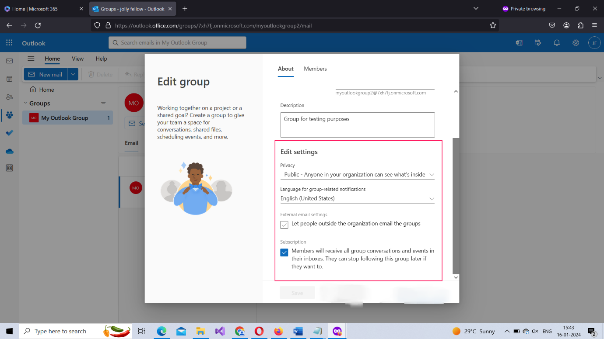The width and height of the screenshot is (604, 339).
Task: Launch Microsoft Edge from the taskbar
Action: pyautogui.click(x=162, y=331)
